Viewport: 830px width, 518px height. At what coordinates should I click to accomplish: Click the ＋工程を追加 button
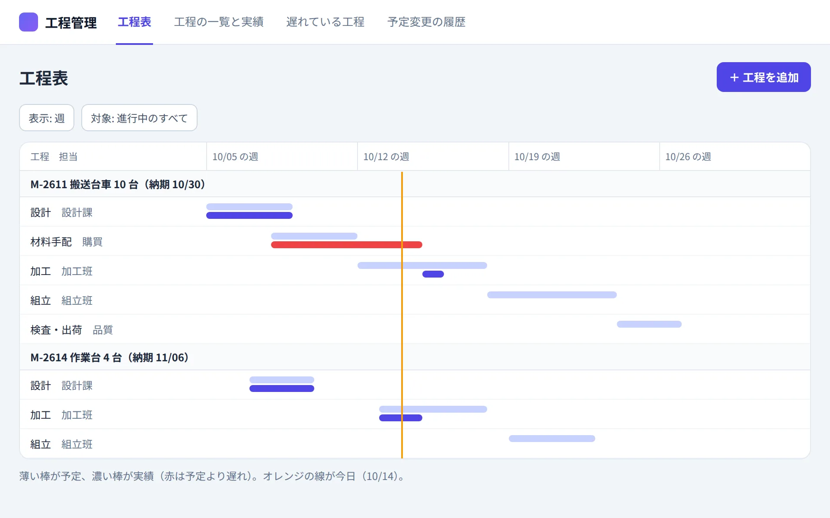[x=763, y=77]
